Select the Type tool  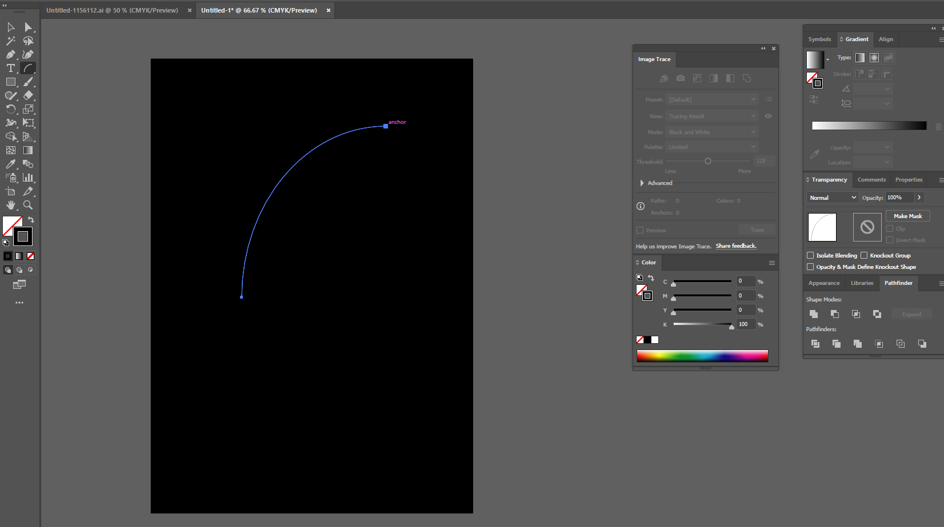11,68
